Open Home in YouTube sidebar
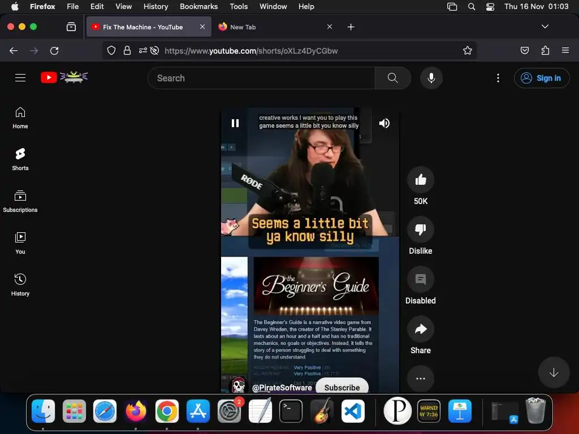The height and width of the screenshot is (434, 579). [x=20, y=118]
